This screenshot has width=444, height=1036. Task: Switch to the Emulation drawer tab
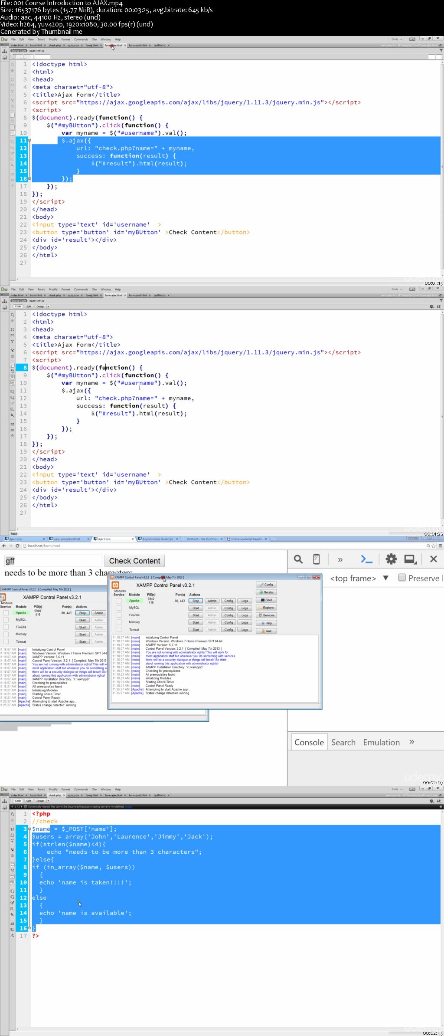[381, 742]
